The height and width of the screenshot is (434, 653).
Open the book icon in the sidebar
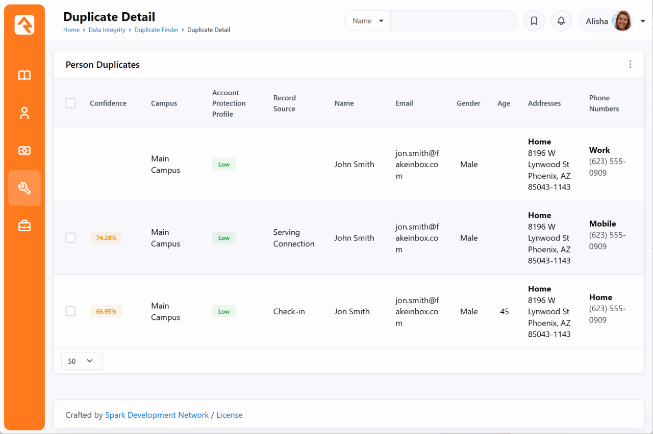[x=24, y=75]
